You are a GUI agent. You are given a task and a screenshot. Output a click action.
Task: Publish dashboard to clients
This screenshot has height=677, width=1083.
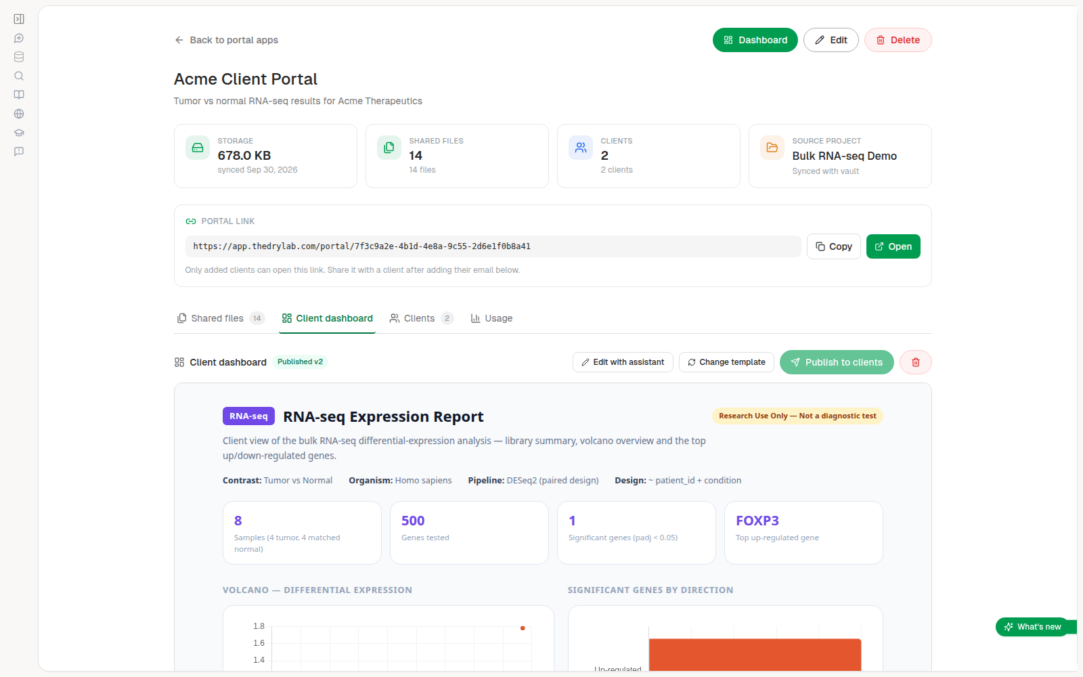click(x=837, y=362)
